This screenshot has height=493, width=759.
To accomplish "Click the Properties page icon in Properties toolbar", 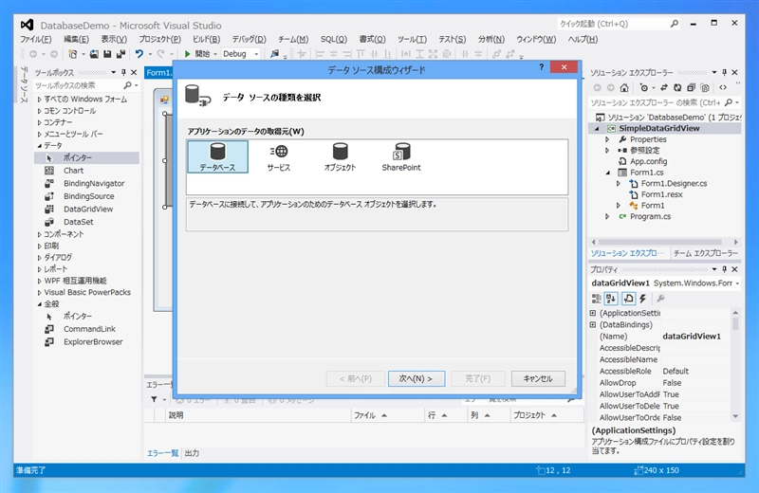I will click(x=628, y=299).
